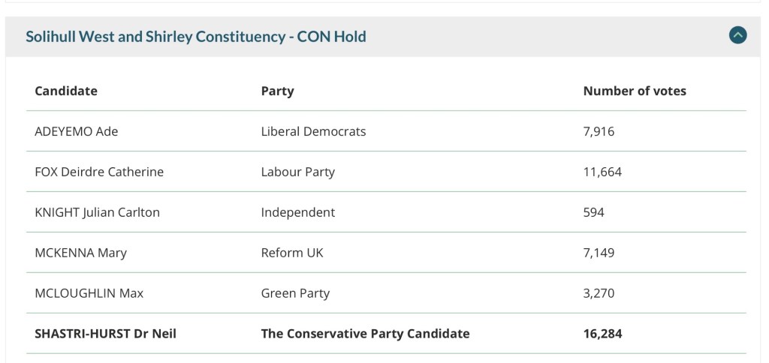This screenshot has height=363, width=769.
Task: Click the Reform UK party cell
Action: click(292, 253)
